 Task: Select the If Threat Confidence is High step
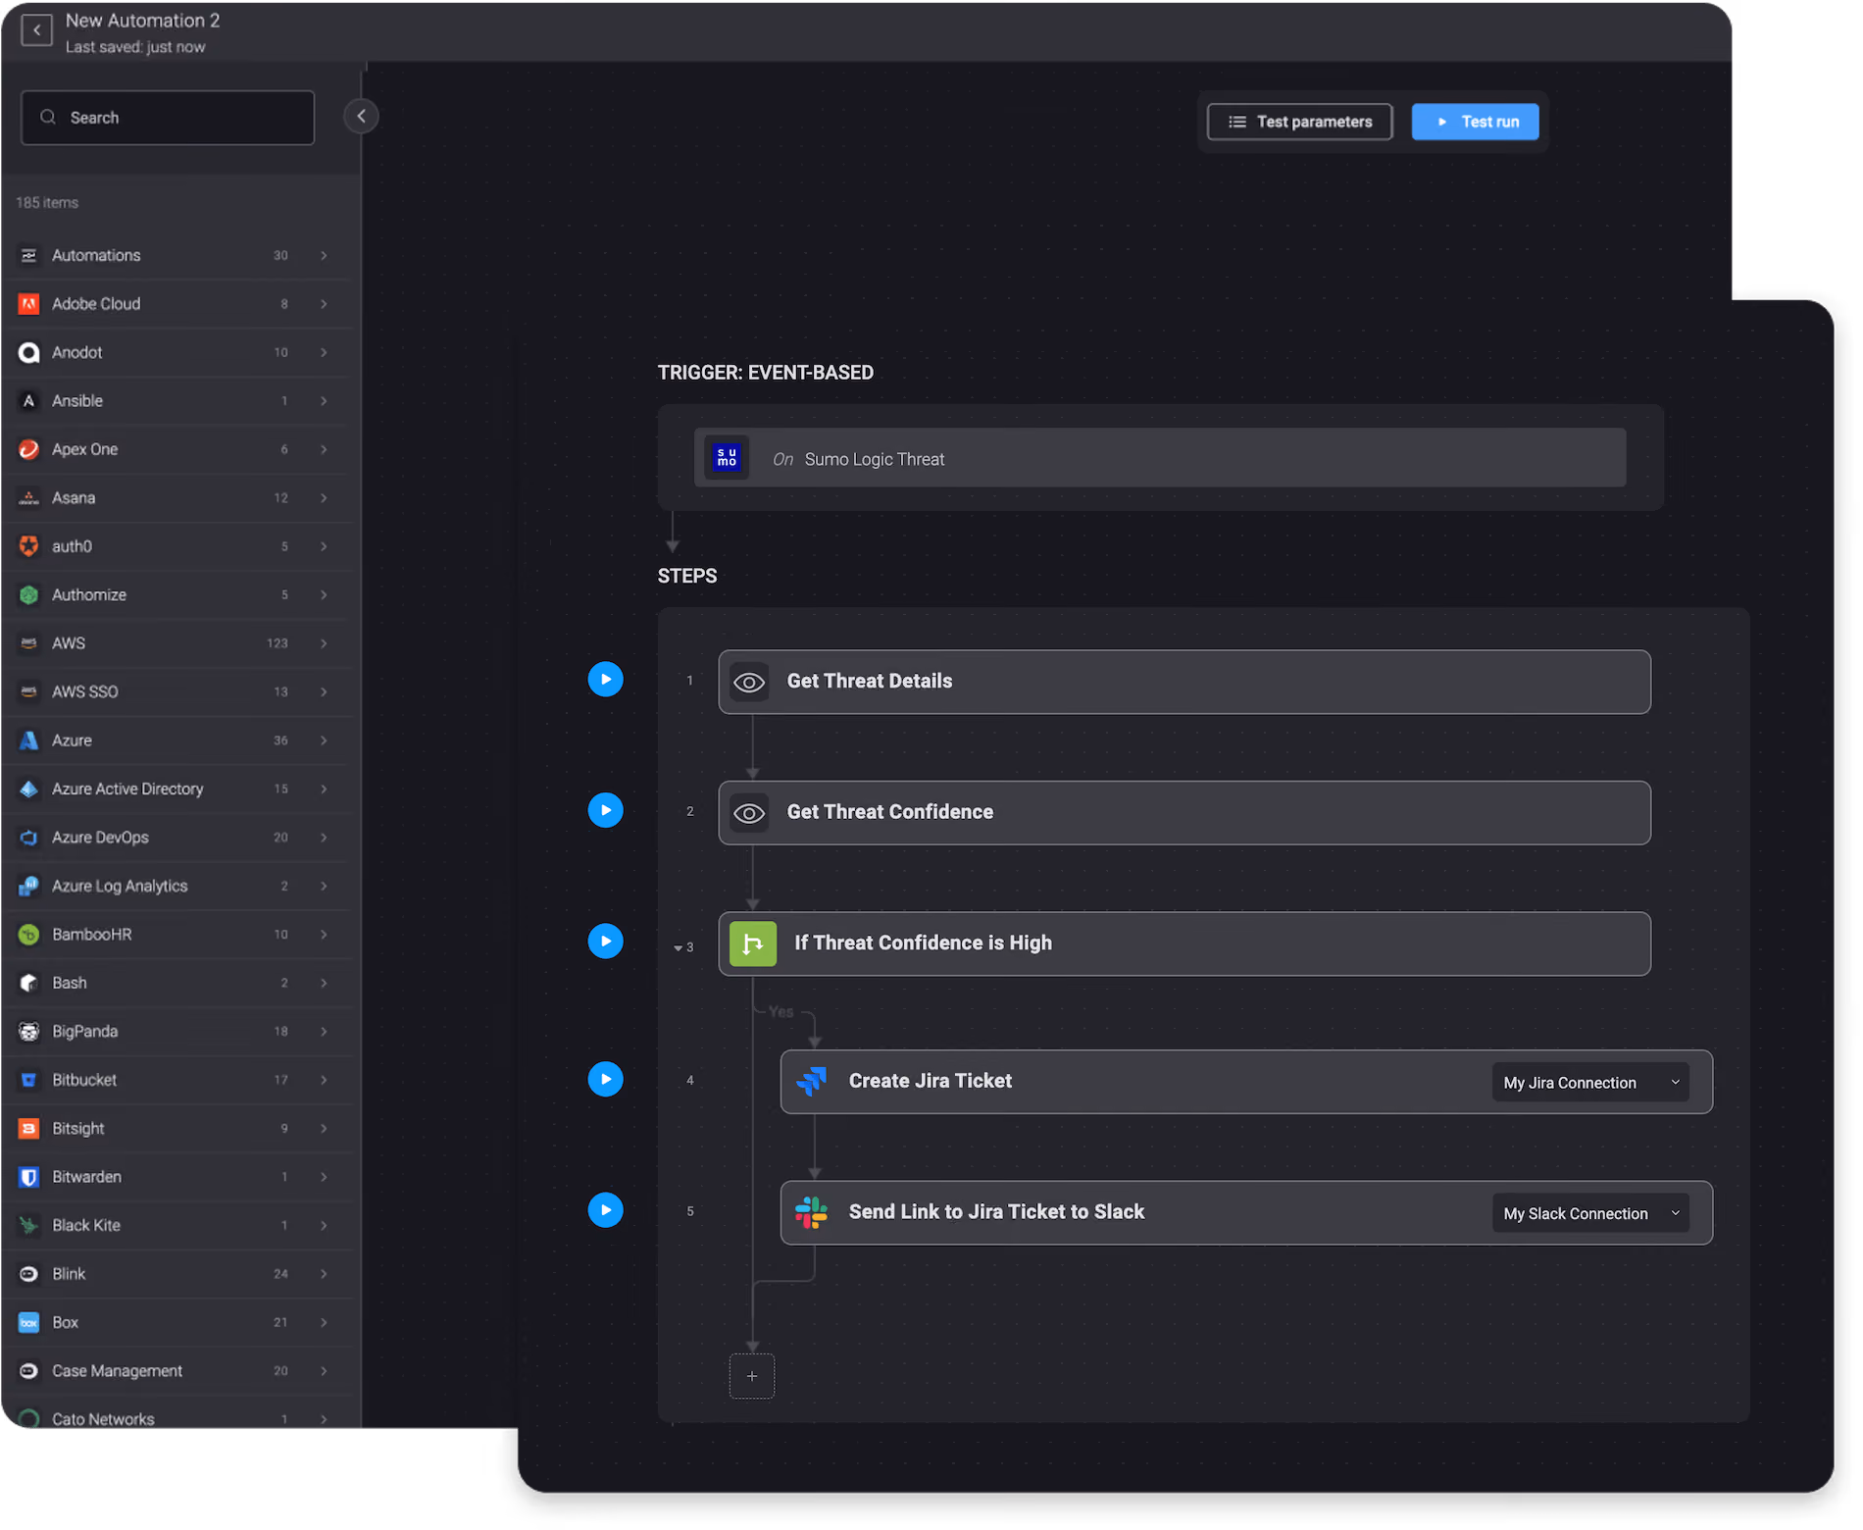[1184, 943]
